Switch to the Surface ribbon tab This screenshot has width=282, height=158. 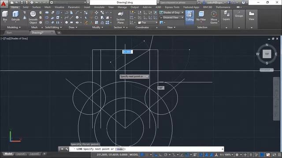(x=37, y=7)
